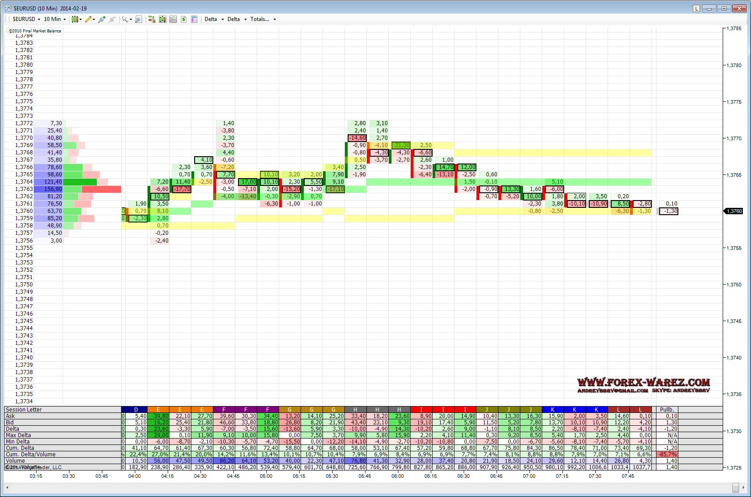The image size is (751, 497).
Task: Open the green dollar sign icon
Action: click(x=184, y=19)
